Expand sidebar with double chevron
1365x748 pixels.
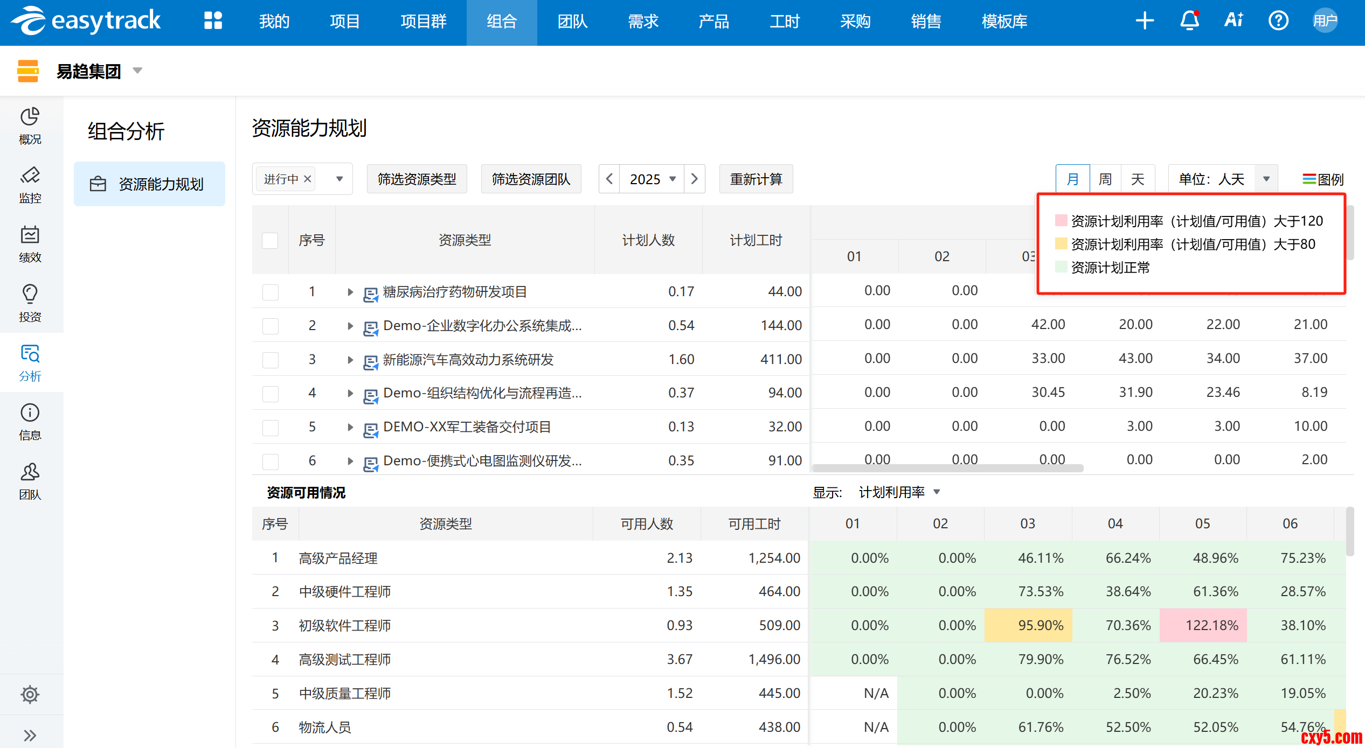pos(30,735)
